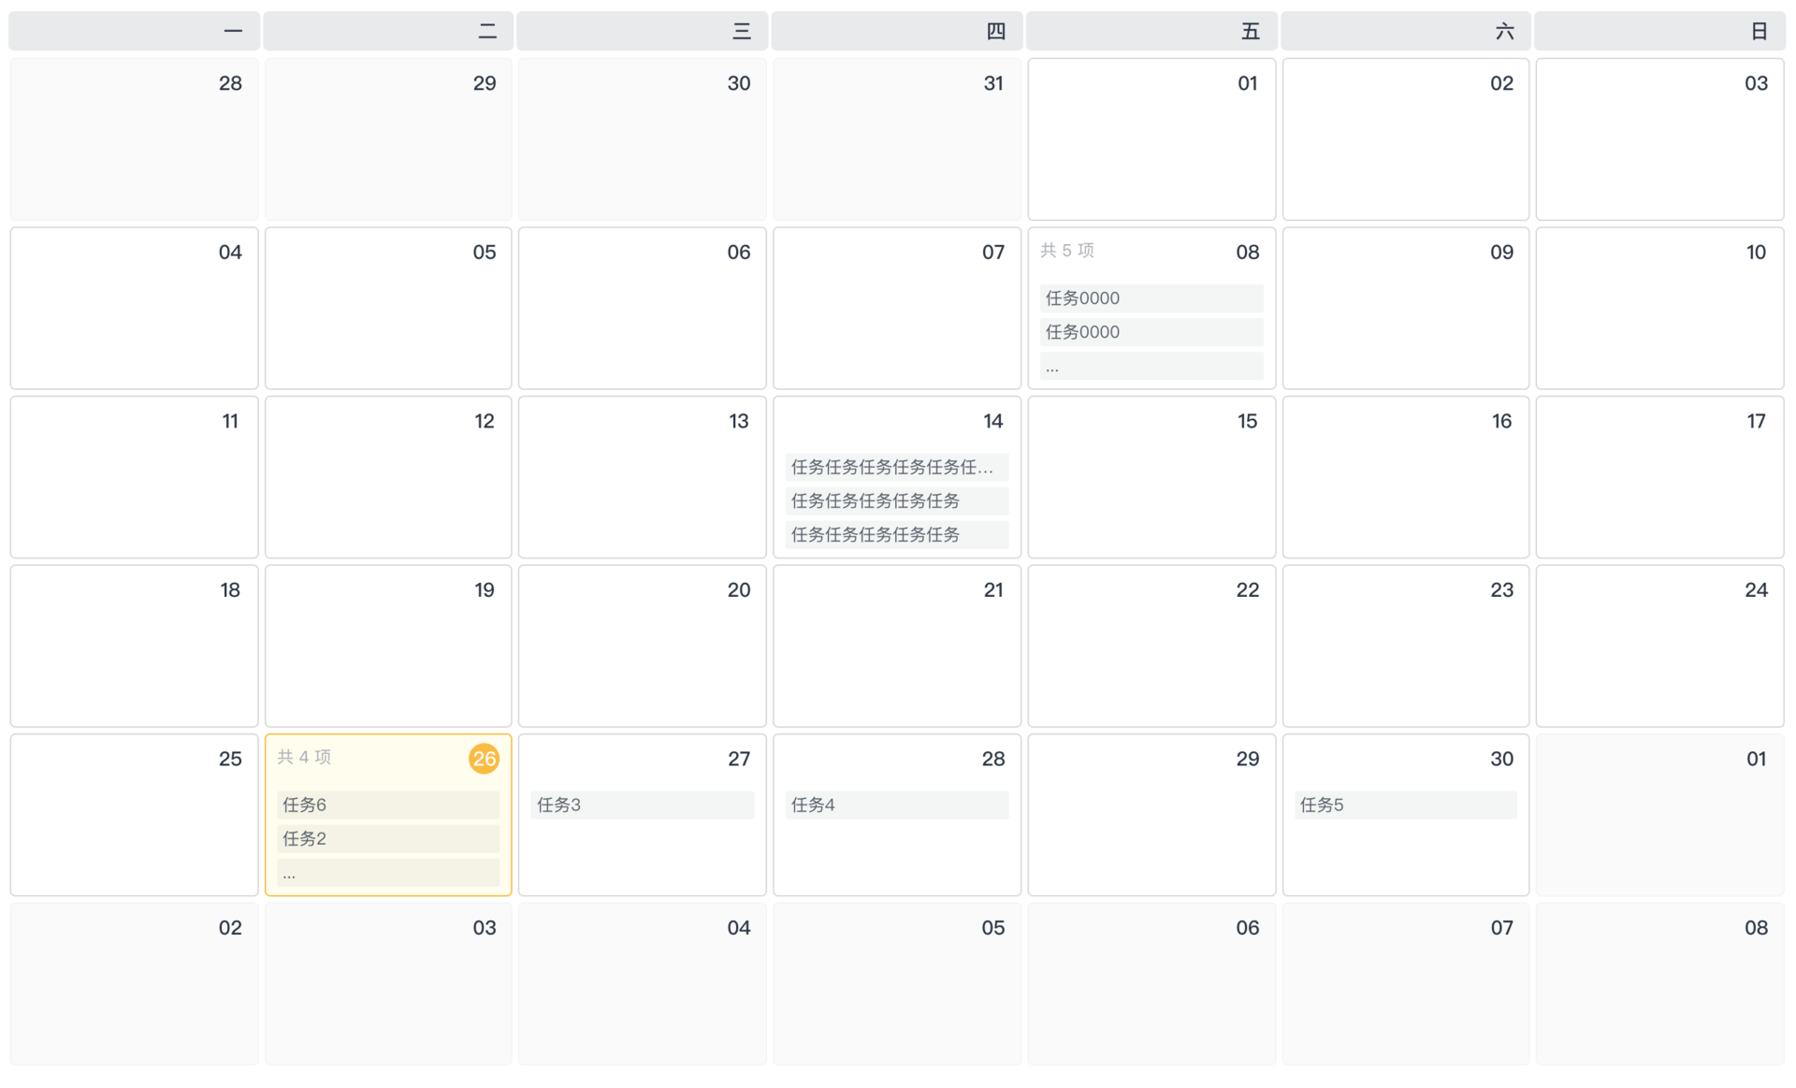Click the 六 weekday column header

pos(1406,31)
